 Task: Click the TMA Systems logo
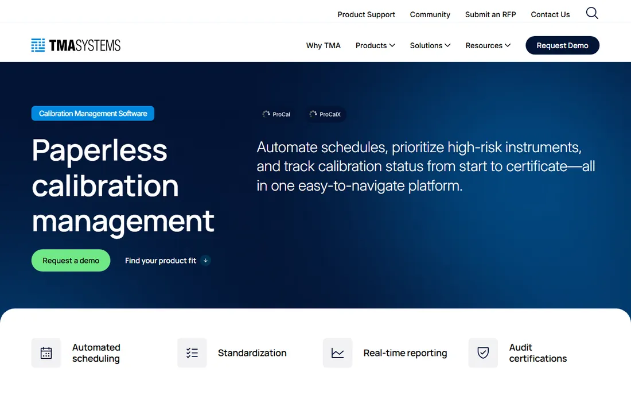click(x=76, y=45)
